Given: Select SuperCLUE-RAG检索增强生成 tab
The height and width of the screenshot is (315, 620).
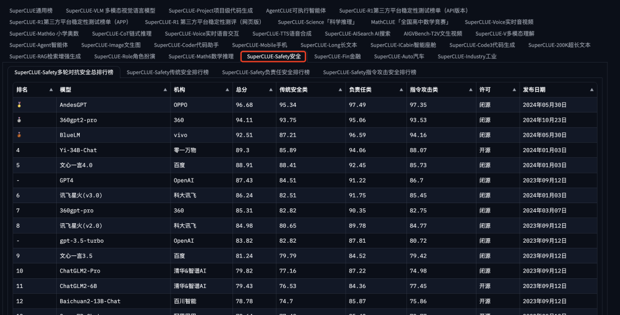Looking at the screenshot, I should pos(45,57).
